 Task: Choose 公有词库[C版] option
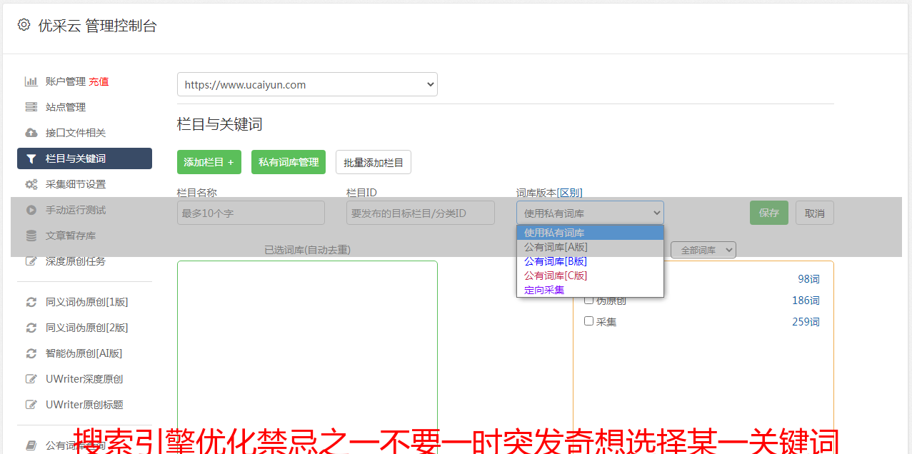[590, 276]
